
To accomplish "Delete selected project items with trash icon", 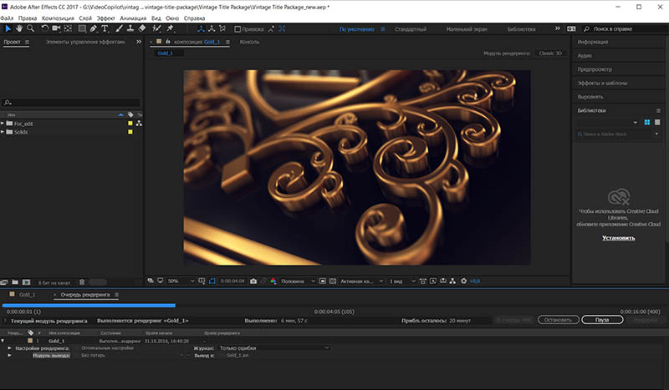I will 82,282.
